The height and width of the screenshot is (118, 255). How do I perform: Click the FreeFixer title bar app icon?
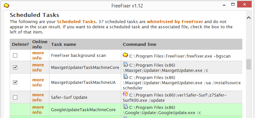pyautogui.click(x=6, y=6)
